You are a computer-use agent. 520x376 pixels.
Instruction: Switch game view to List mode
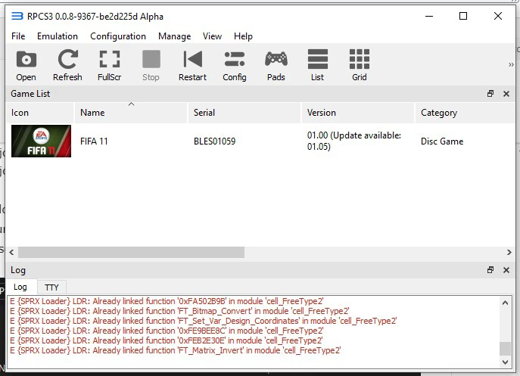pos(318,65)
